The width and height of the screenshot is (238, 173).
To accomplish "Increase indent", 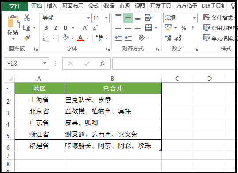I will pos(128,38).
